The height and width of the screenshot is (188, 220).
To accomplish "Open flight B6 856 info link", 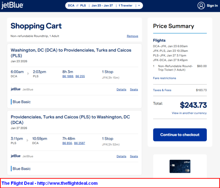I will pyautogui.click(x=67, y=143).
